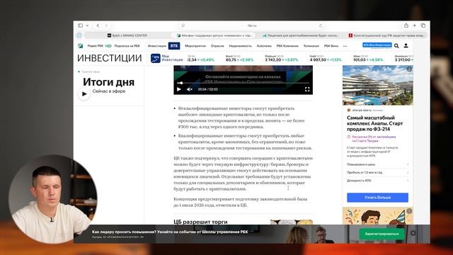This screenshot has width=453, height=255.
Task: Open site search with magnifier icon
Action: [396, 45]
